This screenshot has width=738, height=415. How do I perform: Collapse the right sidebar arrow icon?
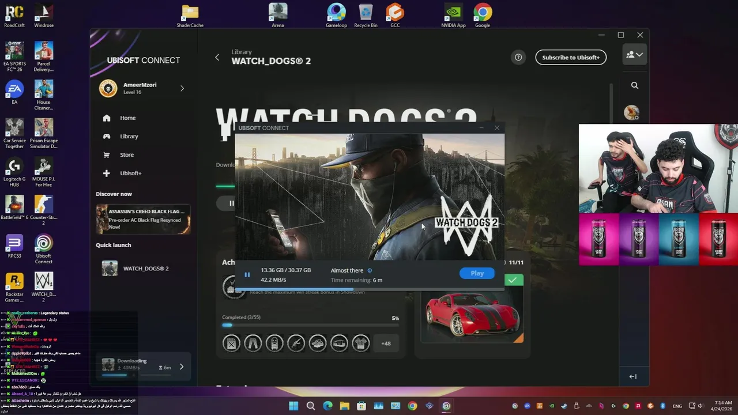pos(632,376)
